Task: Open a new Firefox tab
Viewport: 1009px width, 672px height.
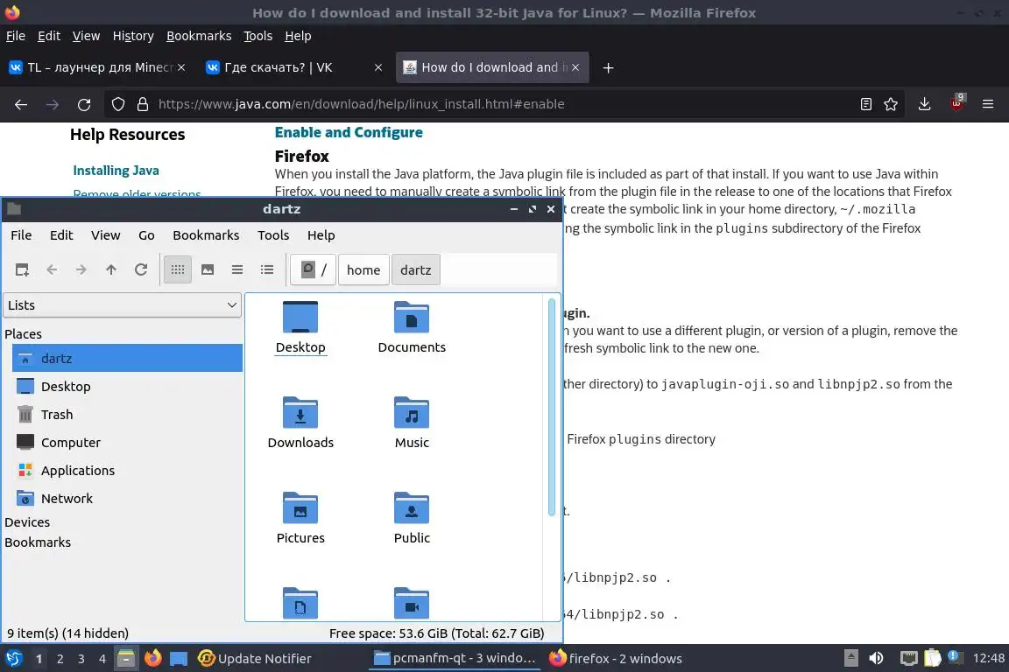Action: click(608, 67)
